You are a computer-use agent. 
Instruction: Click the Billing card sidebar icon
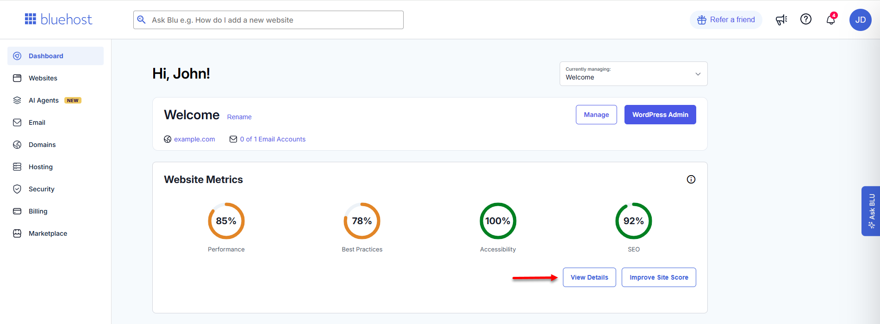point(17,211)
